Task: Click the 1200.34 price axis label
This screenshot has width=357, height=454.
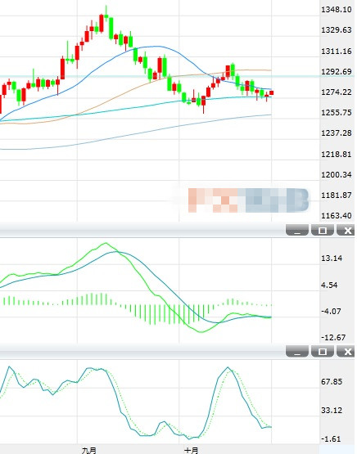Action: 337,174
